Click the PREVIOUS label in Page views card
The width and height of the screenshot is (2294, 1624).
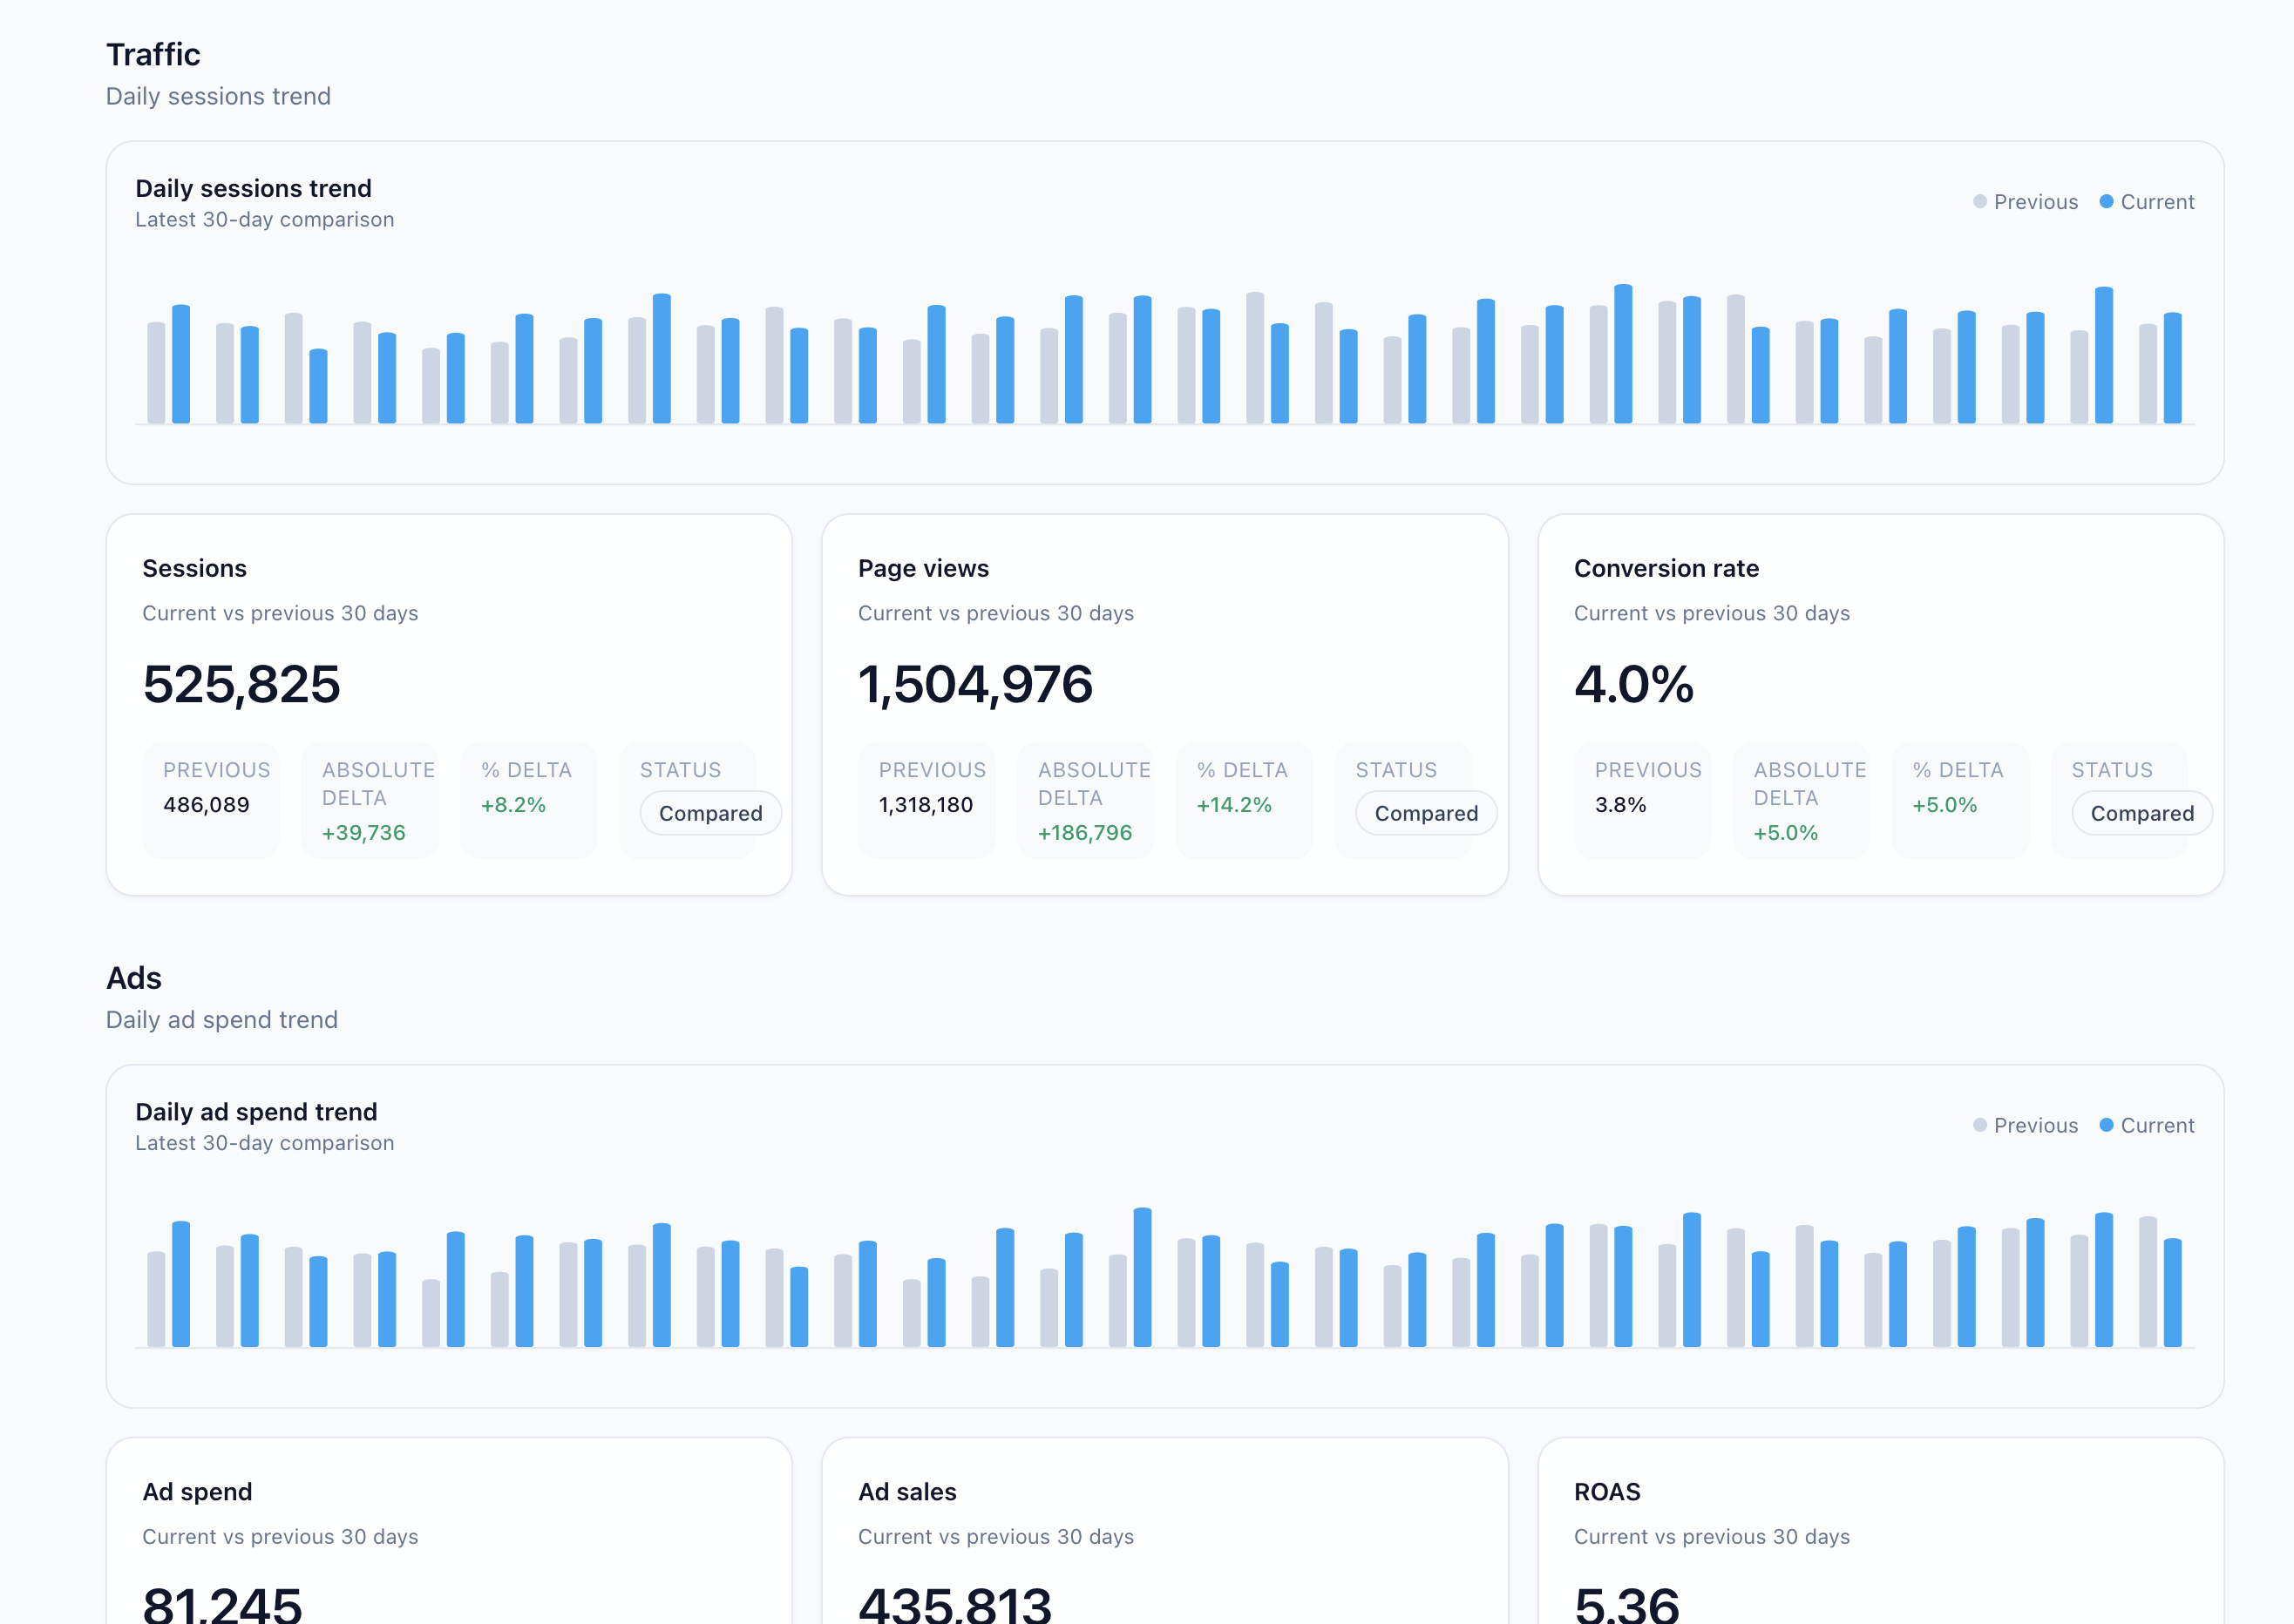933,769
